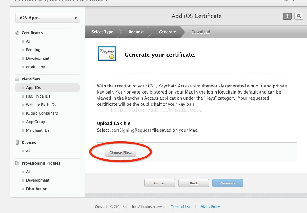Click the certificate image icon
Screen dimensions: 307x213
(x=107, y=53)
